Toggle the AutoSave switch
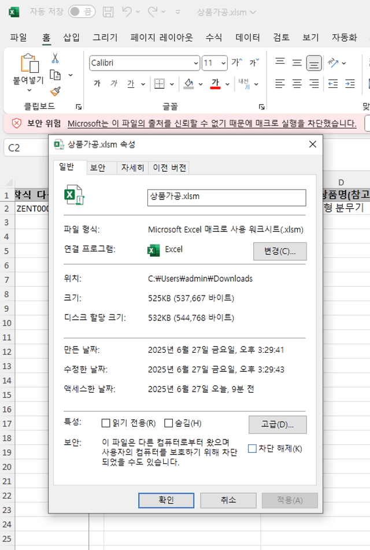Viewport: 370px width, 550px height. [82, 12]
